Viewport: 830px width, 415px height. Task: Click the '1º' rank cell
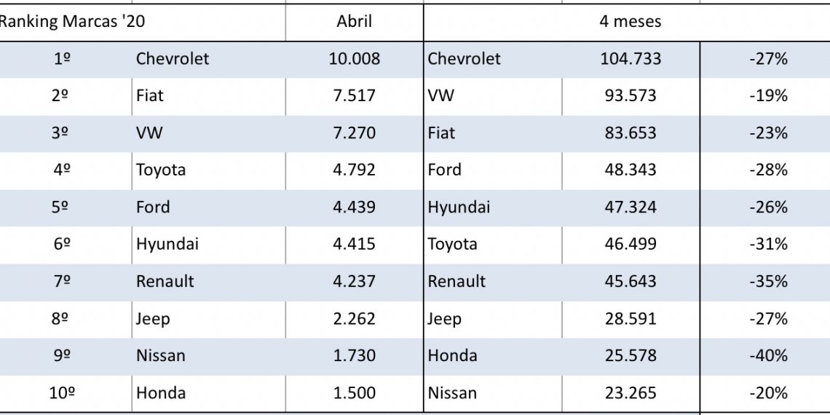[x=63, y=59]
